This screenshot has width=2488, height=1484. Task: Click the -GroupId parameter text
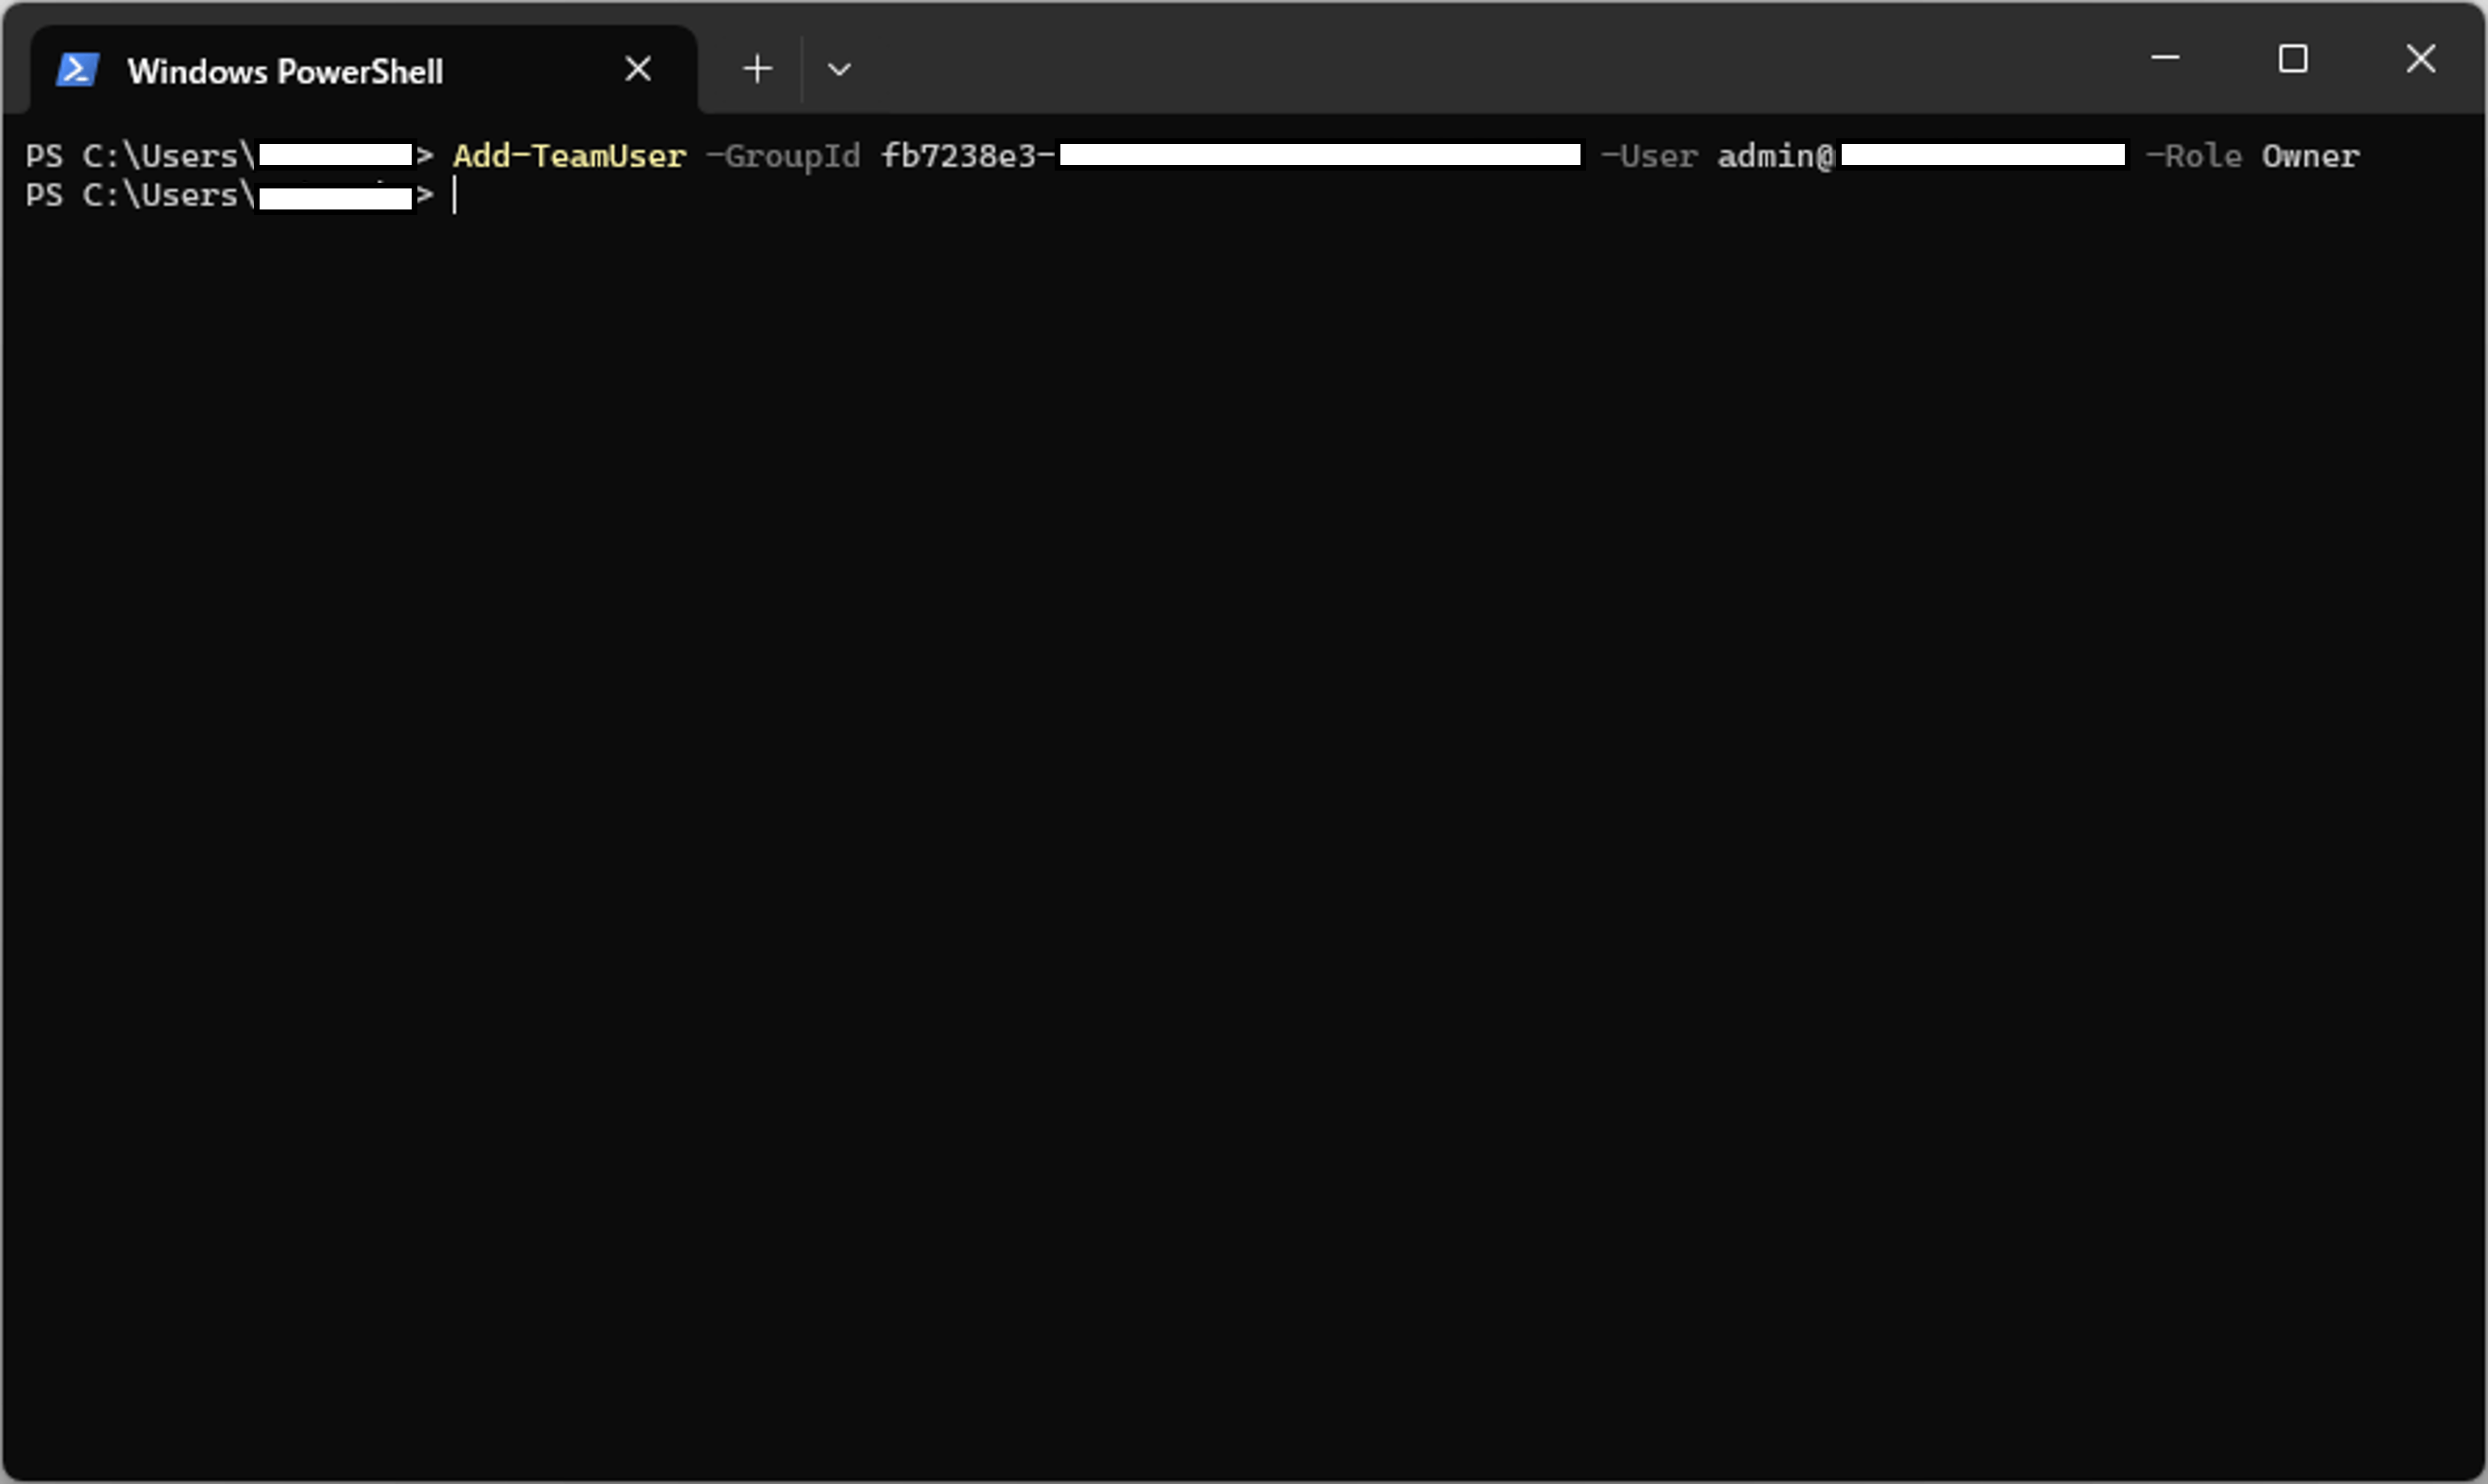783,156
